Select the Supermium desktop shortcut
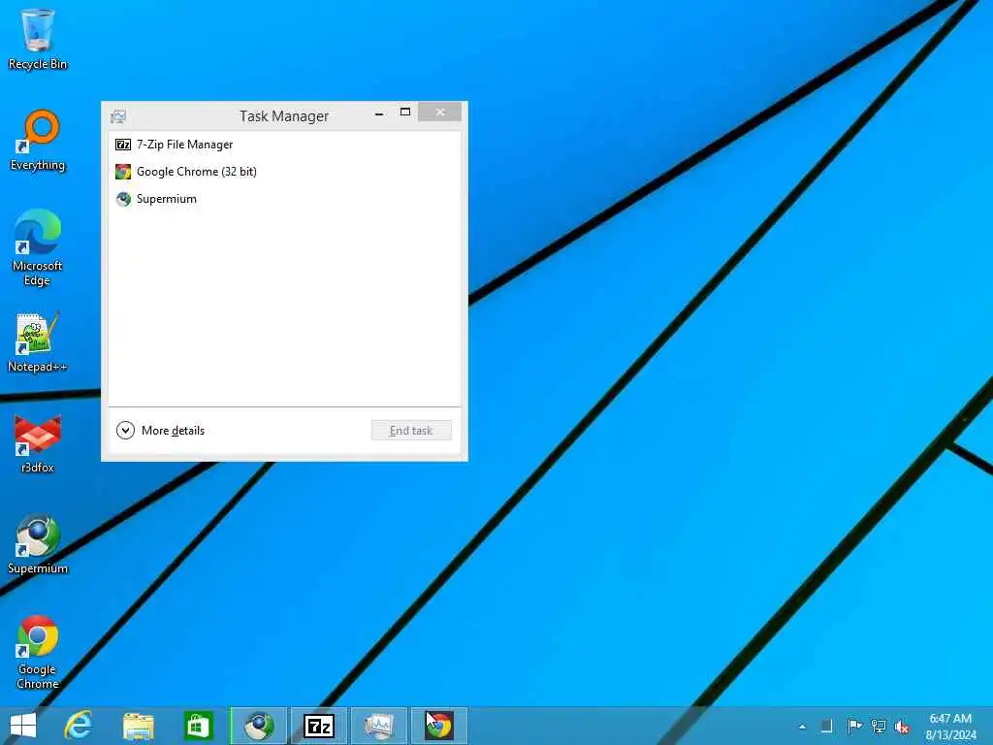Image resolution: width=993 pixels, height=745 pixels. click(38, 544)
